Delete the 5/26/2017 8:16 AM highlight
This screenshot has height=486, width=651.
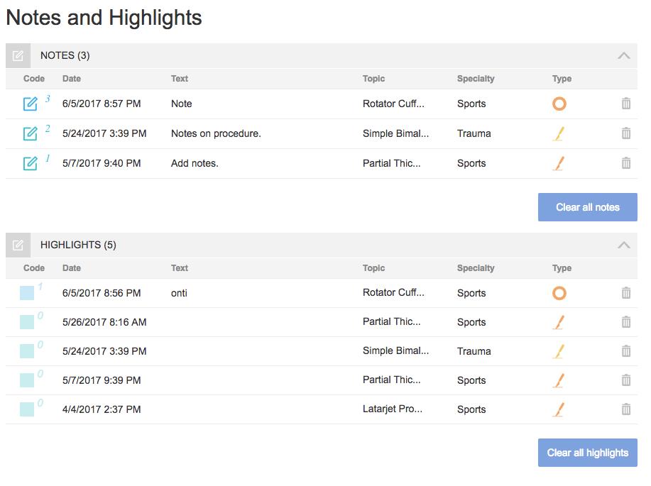626,322
